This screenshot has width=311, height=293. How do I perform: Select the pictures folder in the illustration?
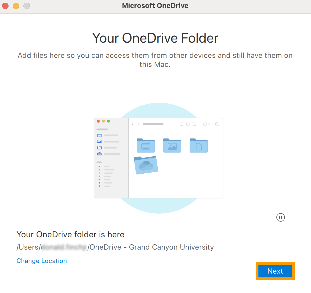pyautogui.click(x=172, y=145)
